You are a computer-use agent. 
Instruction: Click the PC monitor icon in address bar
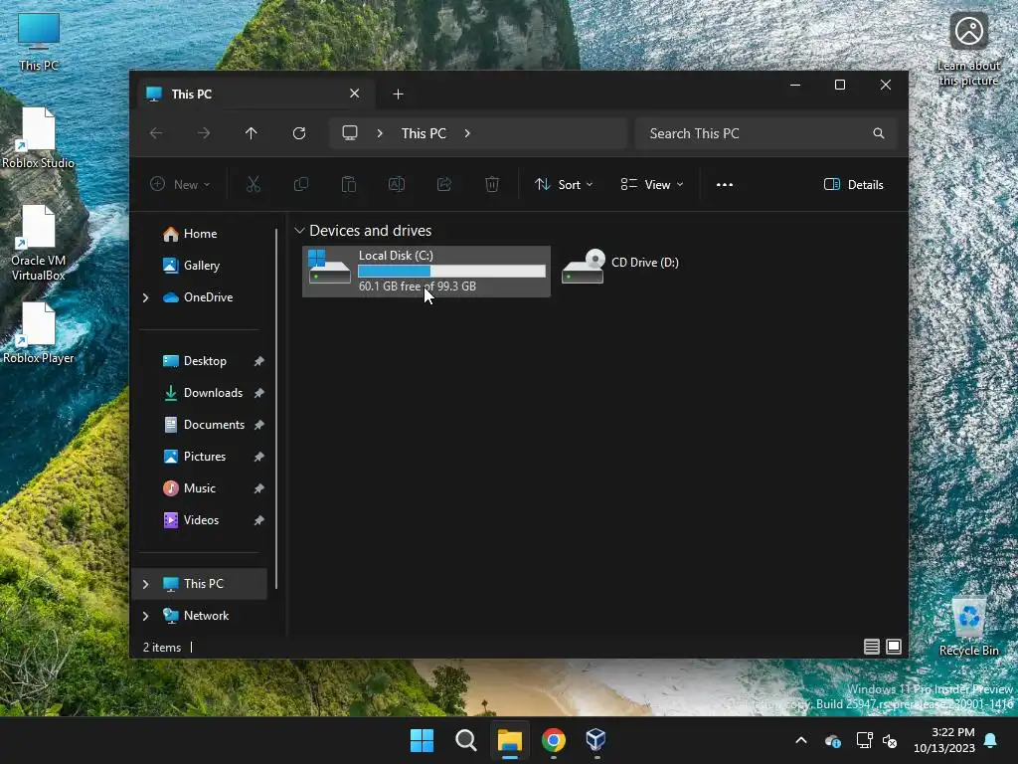tap(350, 133)
